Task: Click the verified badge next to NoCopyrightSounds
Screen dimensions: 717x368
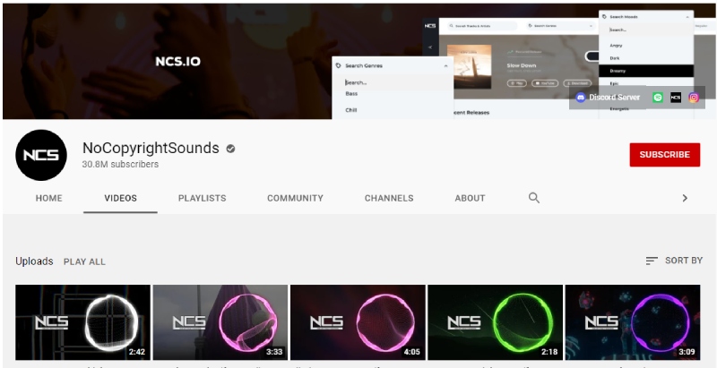Action: (230, 148)
